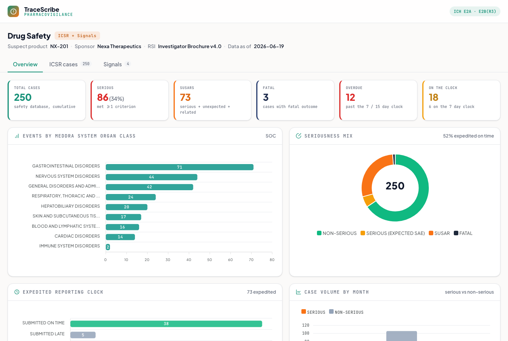Image resolution: width=508 pixels, height=341 pixels.
Task: Open the Overdue 12 card
Action: click(378, 100)
